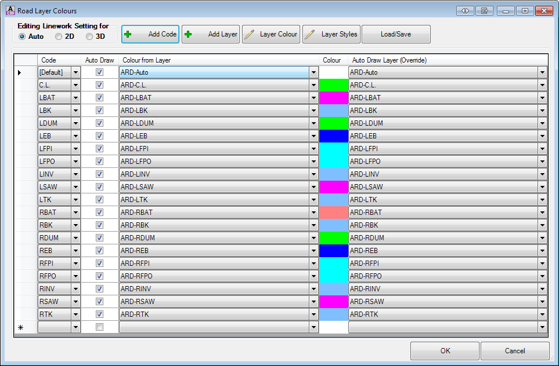559x366 pixels.
Task: Click the green colour swatch in C.L. row
Action: pos(334,85)
